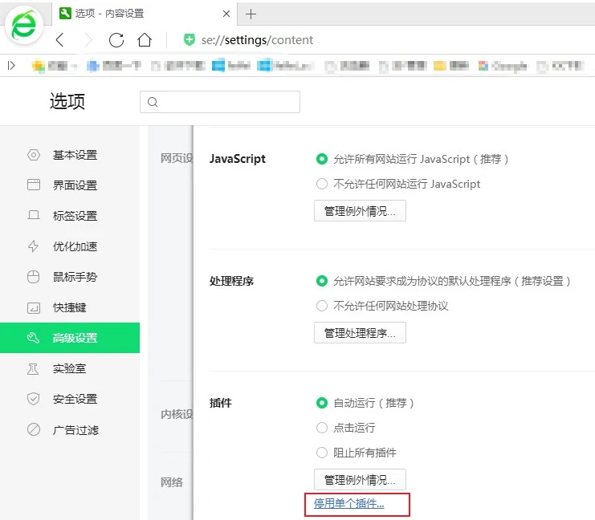Select 点击运行 plugin radio

click(x=322, y=428)
